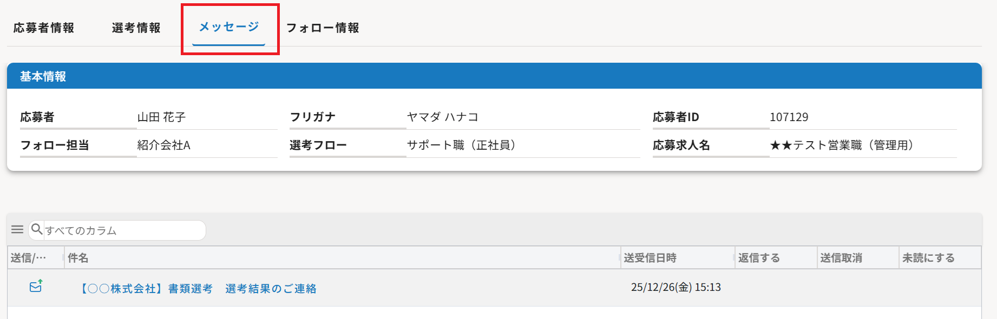Click the applicant ID value 107129
Screen dimensions: 997x319
(x=789, y=117)
